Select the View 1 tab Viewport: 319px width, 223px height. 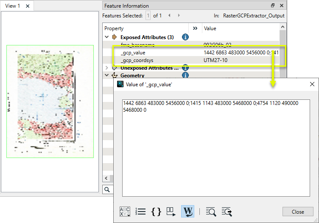(x=13, y=6)
